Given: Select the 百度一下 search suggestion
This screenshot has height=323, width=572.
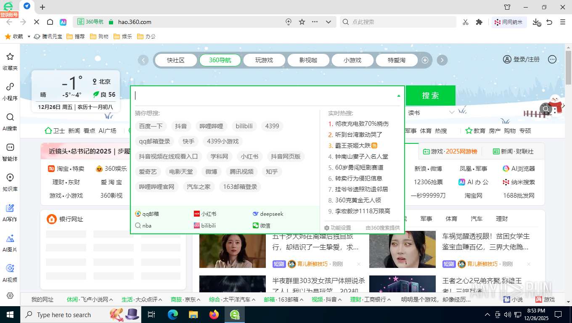Looking at the screenshot, I should (151, 126).
